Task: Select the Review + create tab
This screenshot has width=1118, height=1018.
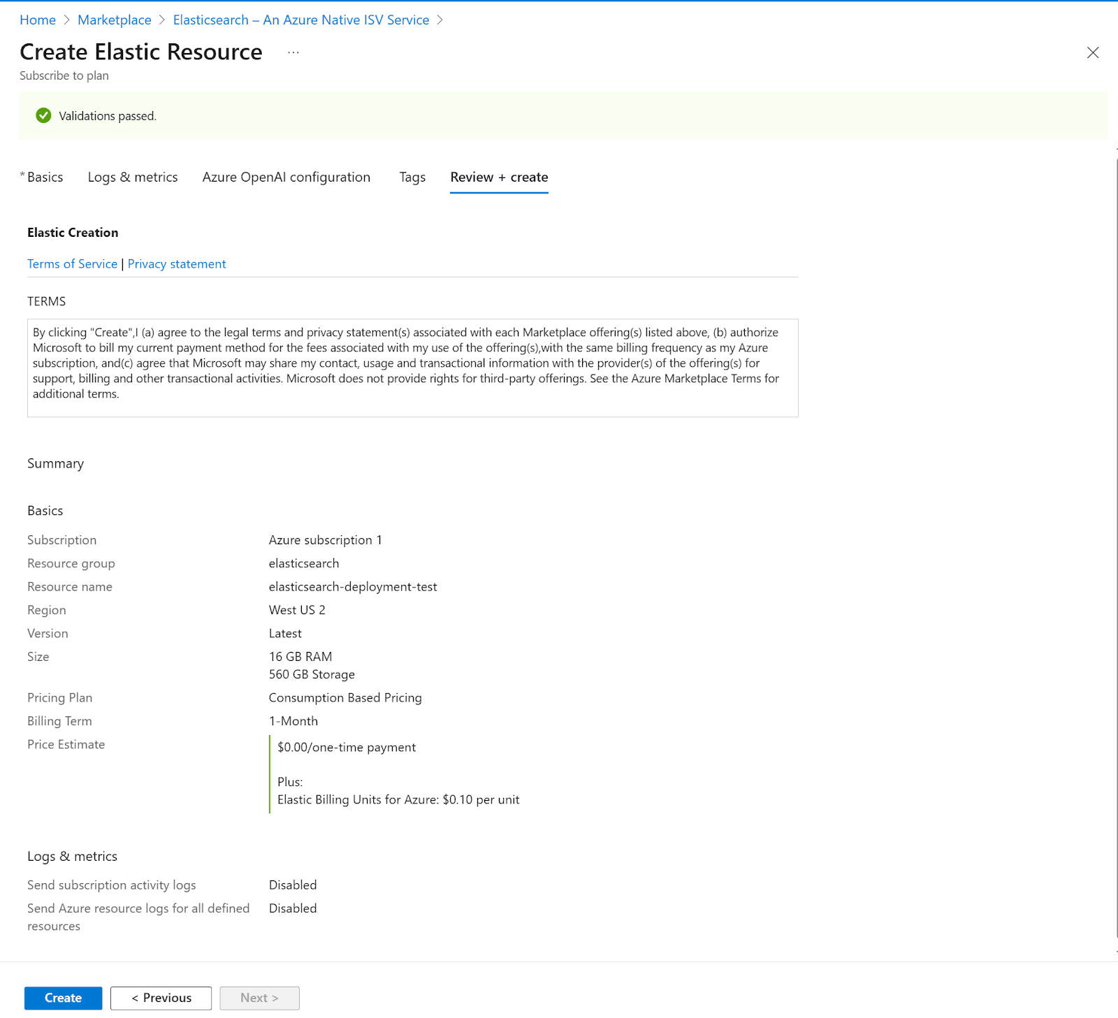Action: pos(499,177)
